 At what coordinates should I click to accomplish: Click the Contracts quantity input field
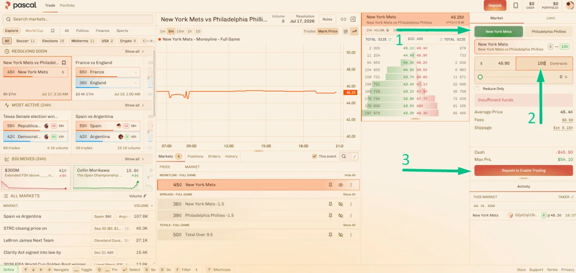click(x=544, y=63)
